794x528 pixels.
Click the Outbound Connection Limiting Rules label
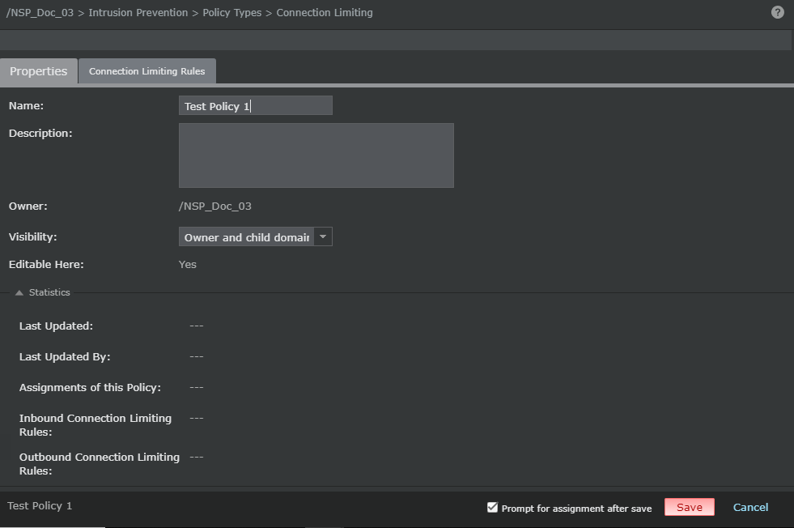tap(100, 464)
